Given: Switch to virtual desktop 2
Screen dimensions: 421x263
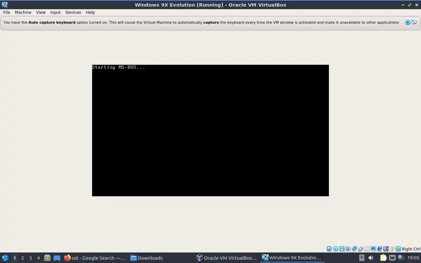Looking at the screenshot, I should (x=22, y=258).
